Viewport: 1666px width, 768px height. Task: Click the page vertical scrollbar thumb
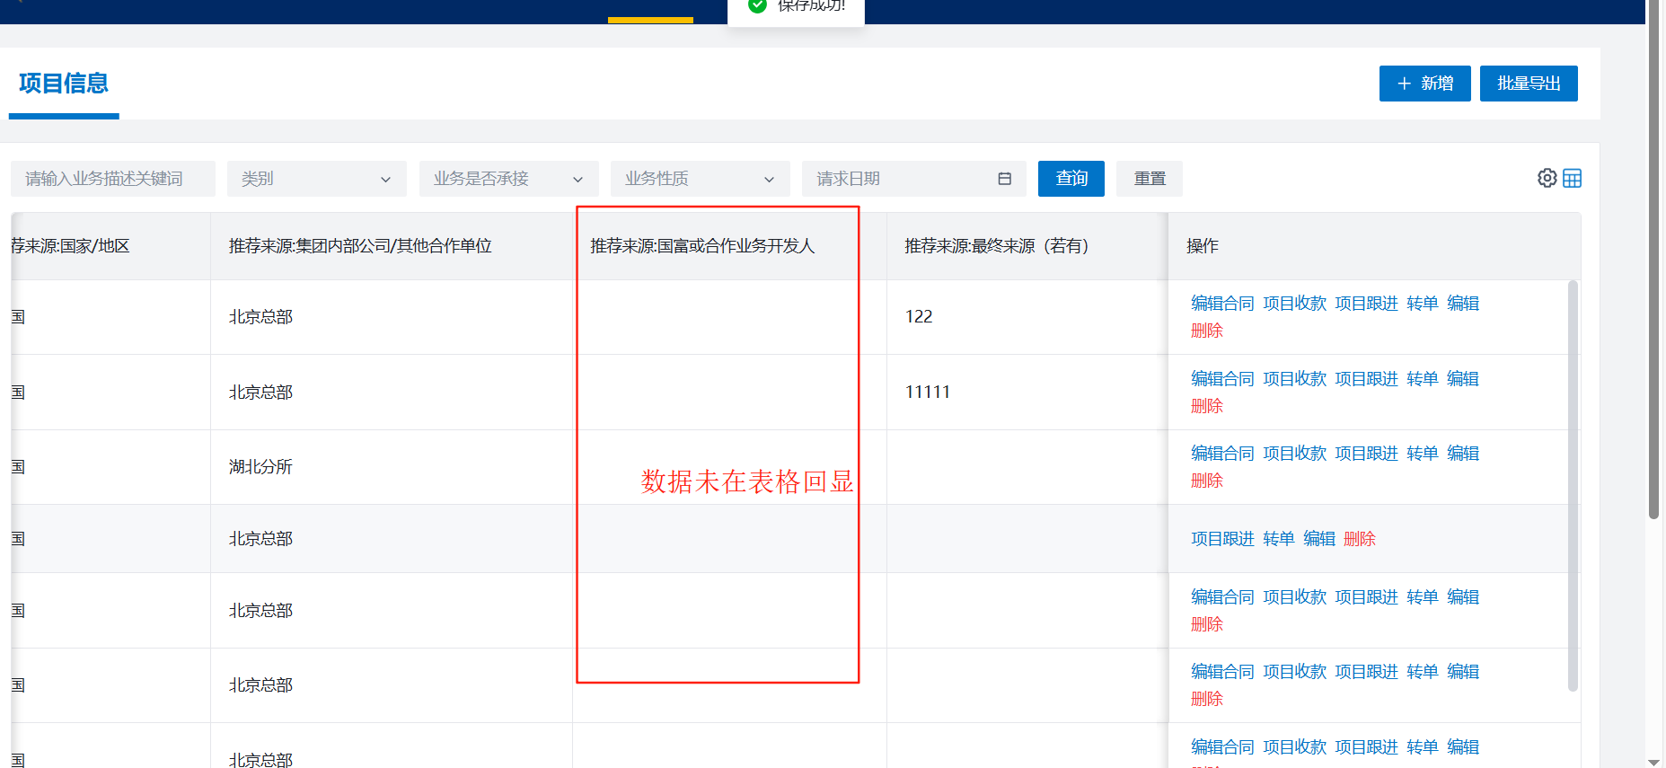(x=1653, y=259)
